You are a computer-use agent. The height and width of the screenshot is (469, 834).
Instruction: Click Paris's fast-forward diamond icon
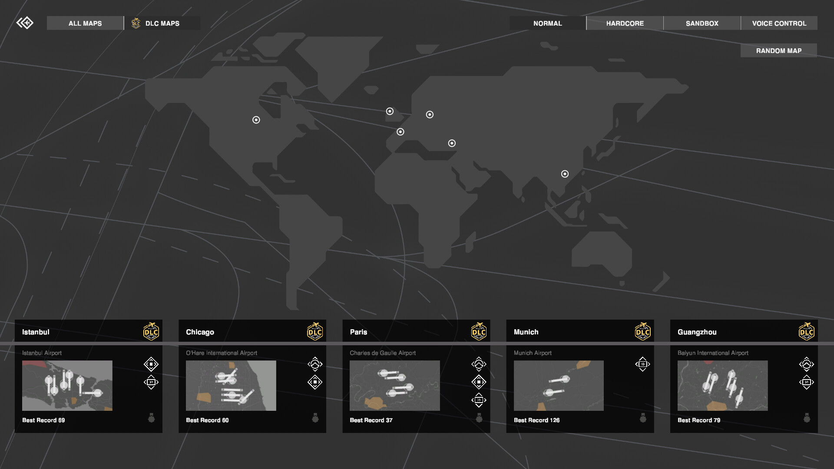(x=479, y=400)
